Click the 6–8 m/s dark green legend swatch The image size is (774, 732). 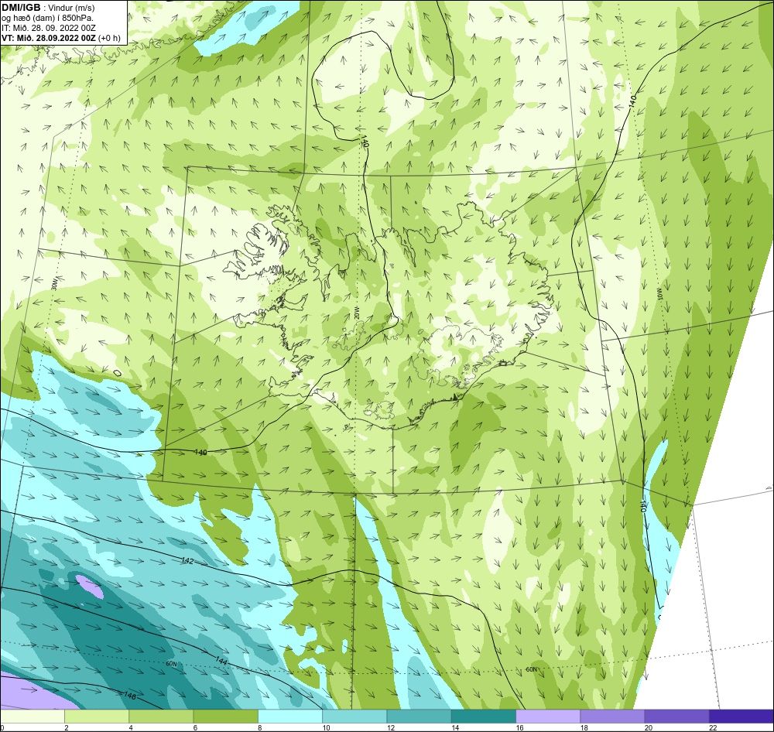tap(225, 716)
